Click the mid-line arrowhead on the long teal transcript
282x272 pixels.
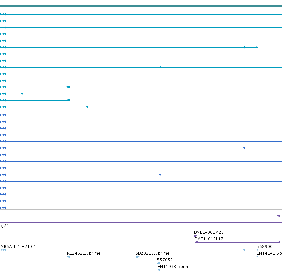(160, 67)
